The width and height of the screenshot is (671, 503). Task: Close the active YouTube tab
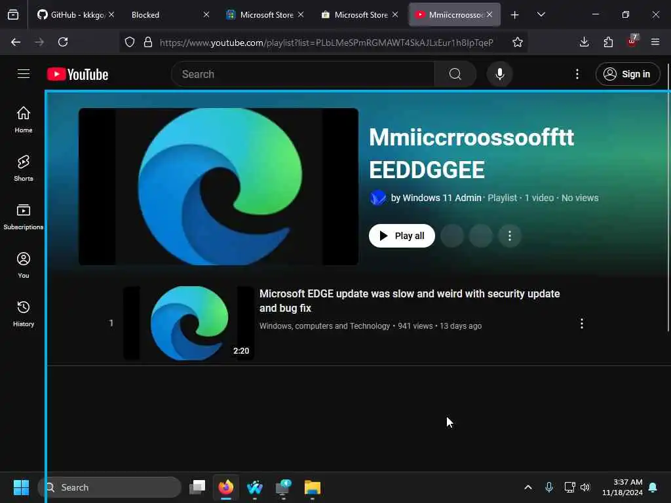(x=489, y=14)
